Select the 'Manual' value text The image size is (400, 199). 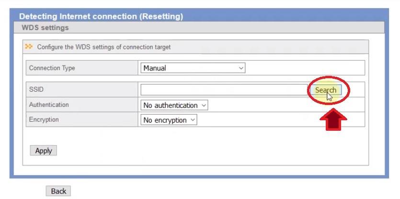155,68
